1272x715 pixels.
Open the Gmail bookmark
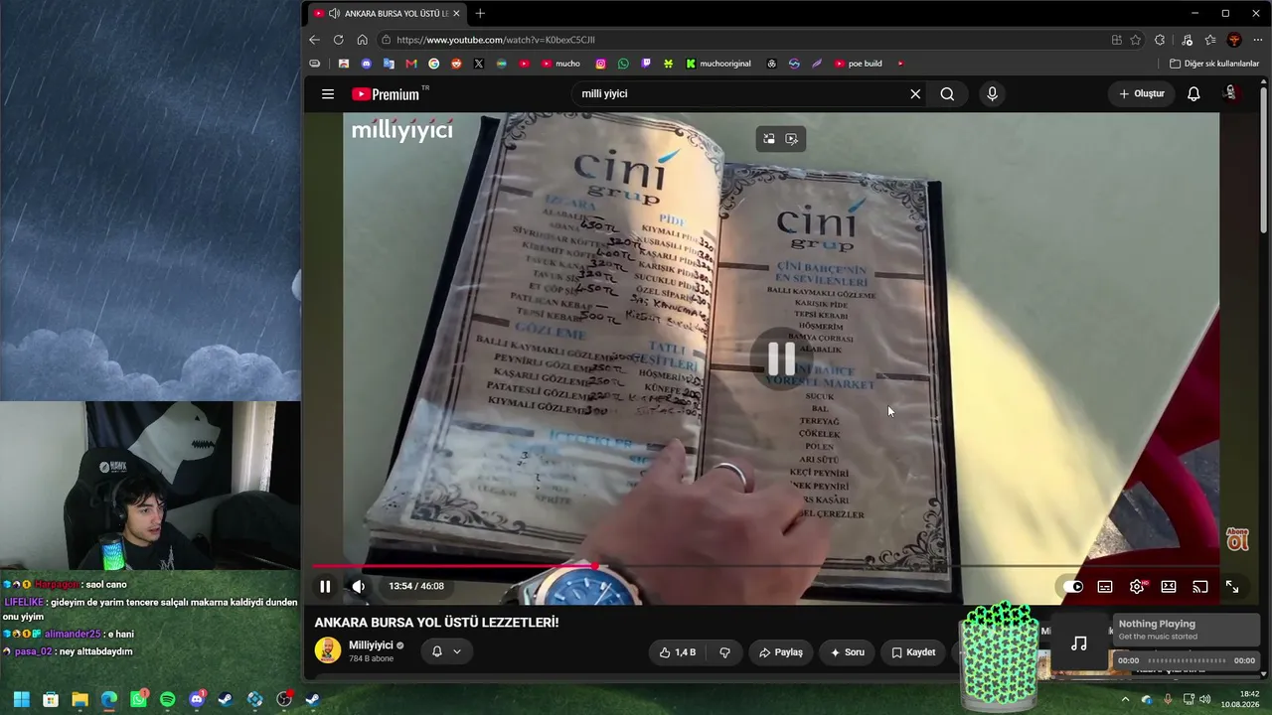410,64
